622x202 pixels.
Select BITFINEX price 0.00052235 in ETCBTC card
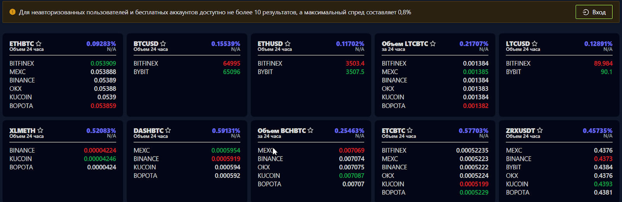click(472, 150)
